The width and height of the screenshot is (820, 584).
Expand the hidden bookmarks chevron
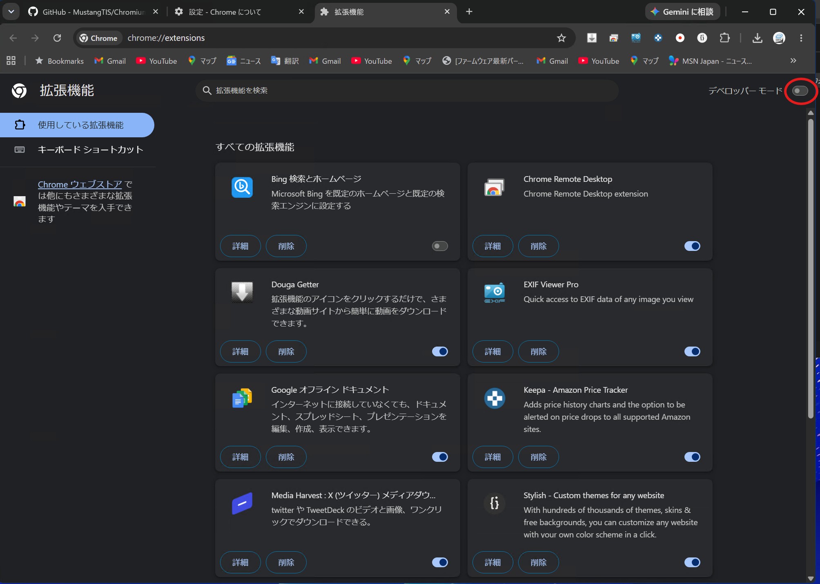(x=793, y=60)
